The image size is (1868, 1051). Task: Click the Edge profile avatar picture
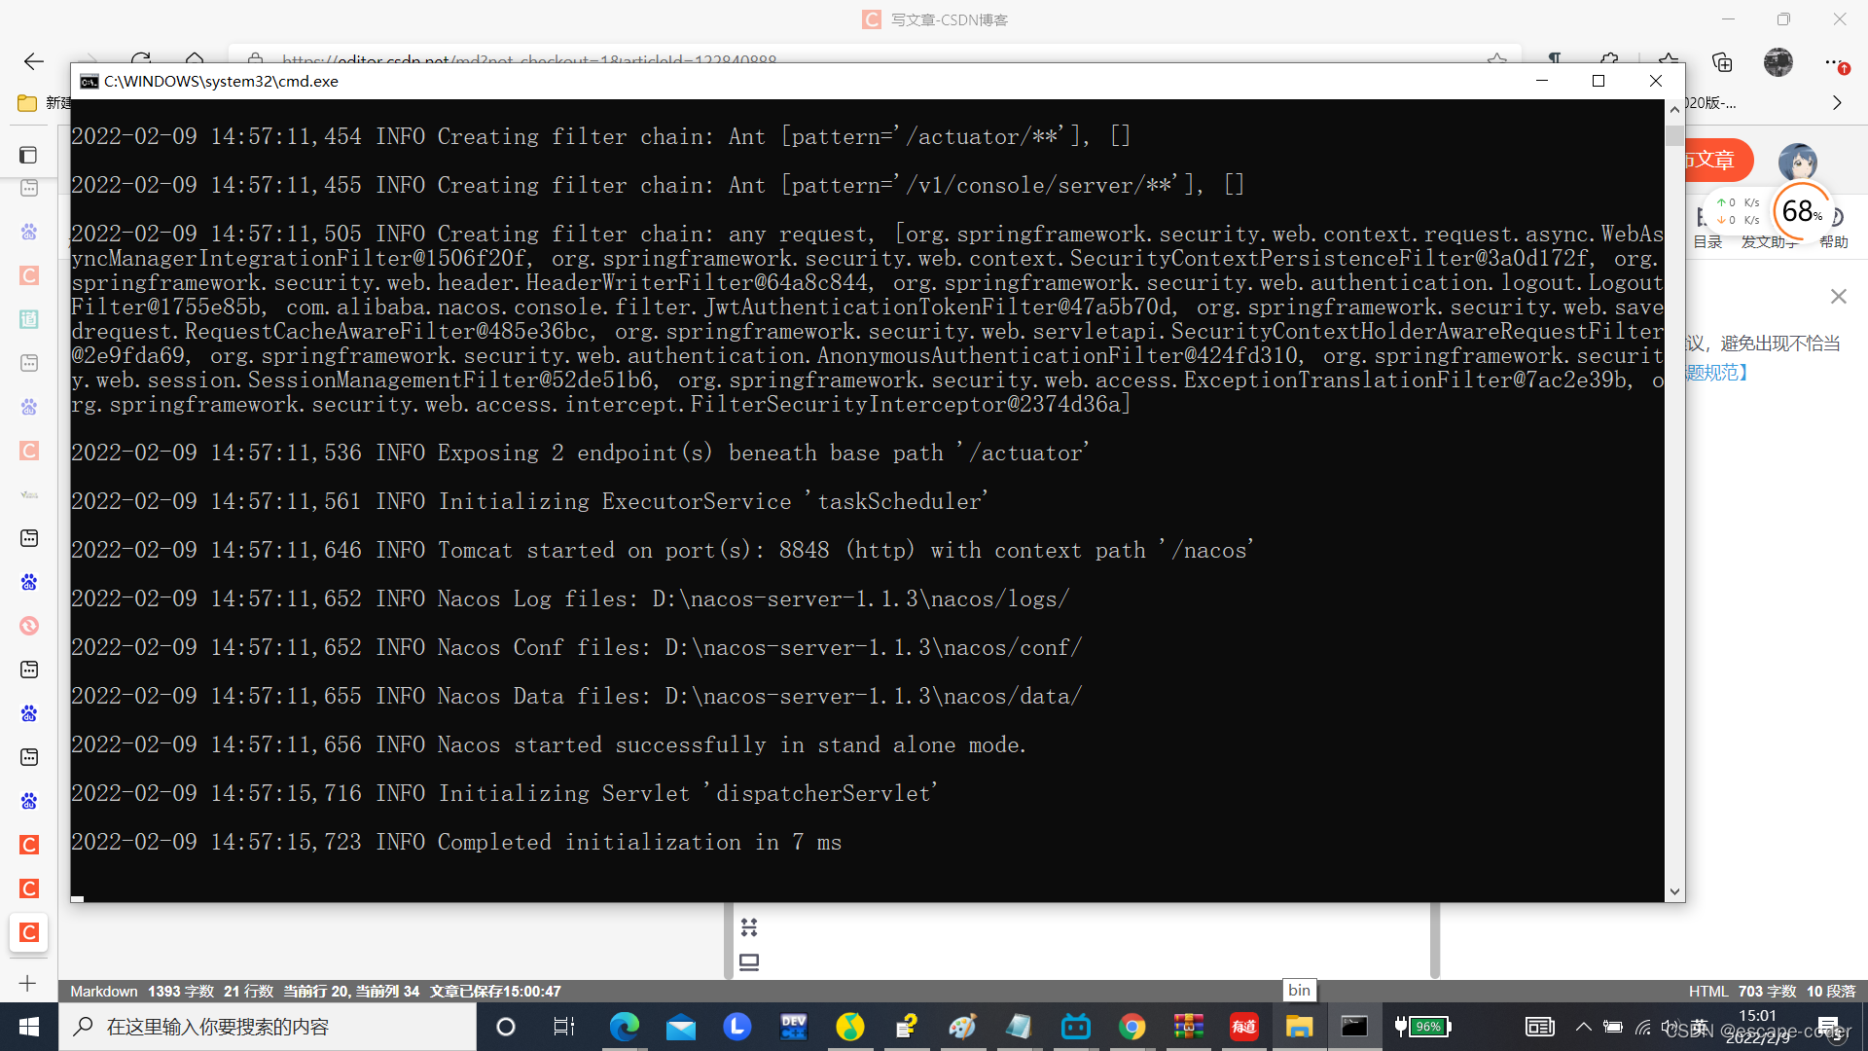[1778, 62]
